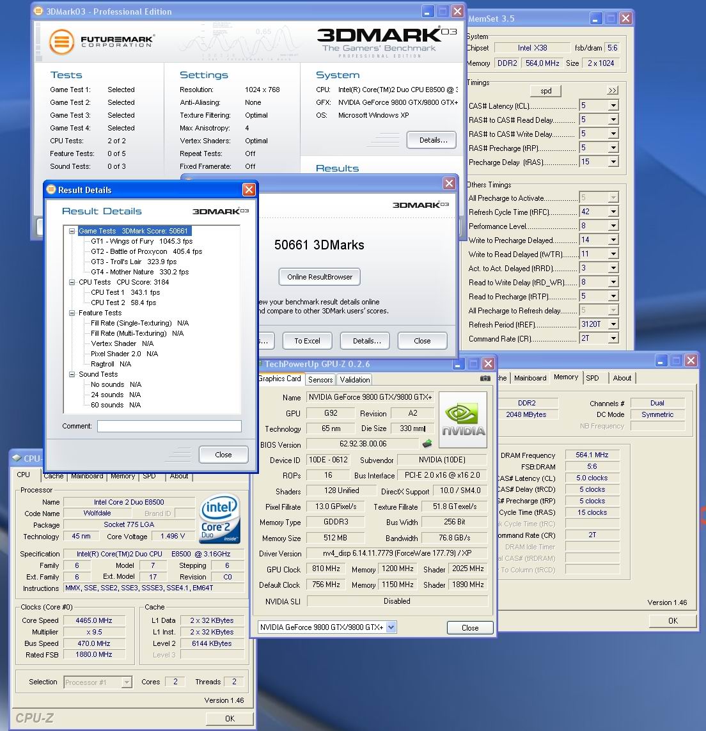
Task: Collapse the Feature Tests tree node
Action: (x=72, y=313)
